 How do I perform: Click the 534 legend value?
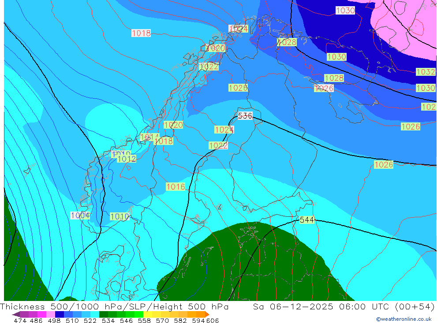(108, 320)
